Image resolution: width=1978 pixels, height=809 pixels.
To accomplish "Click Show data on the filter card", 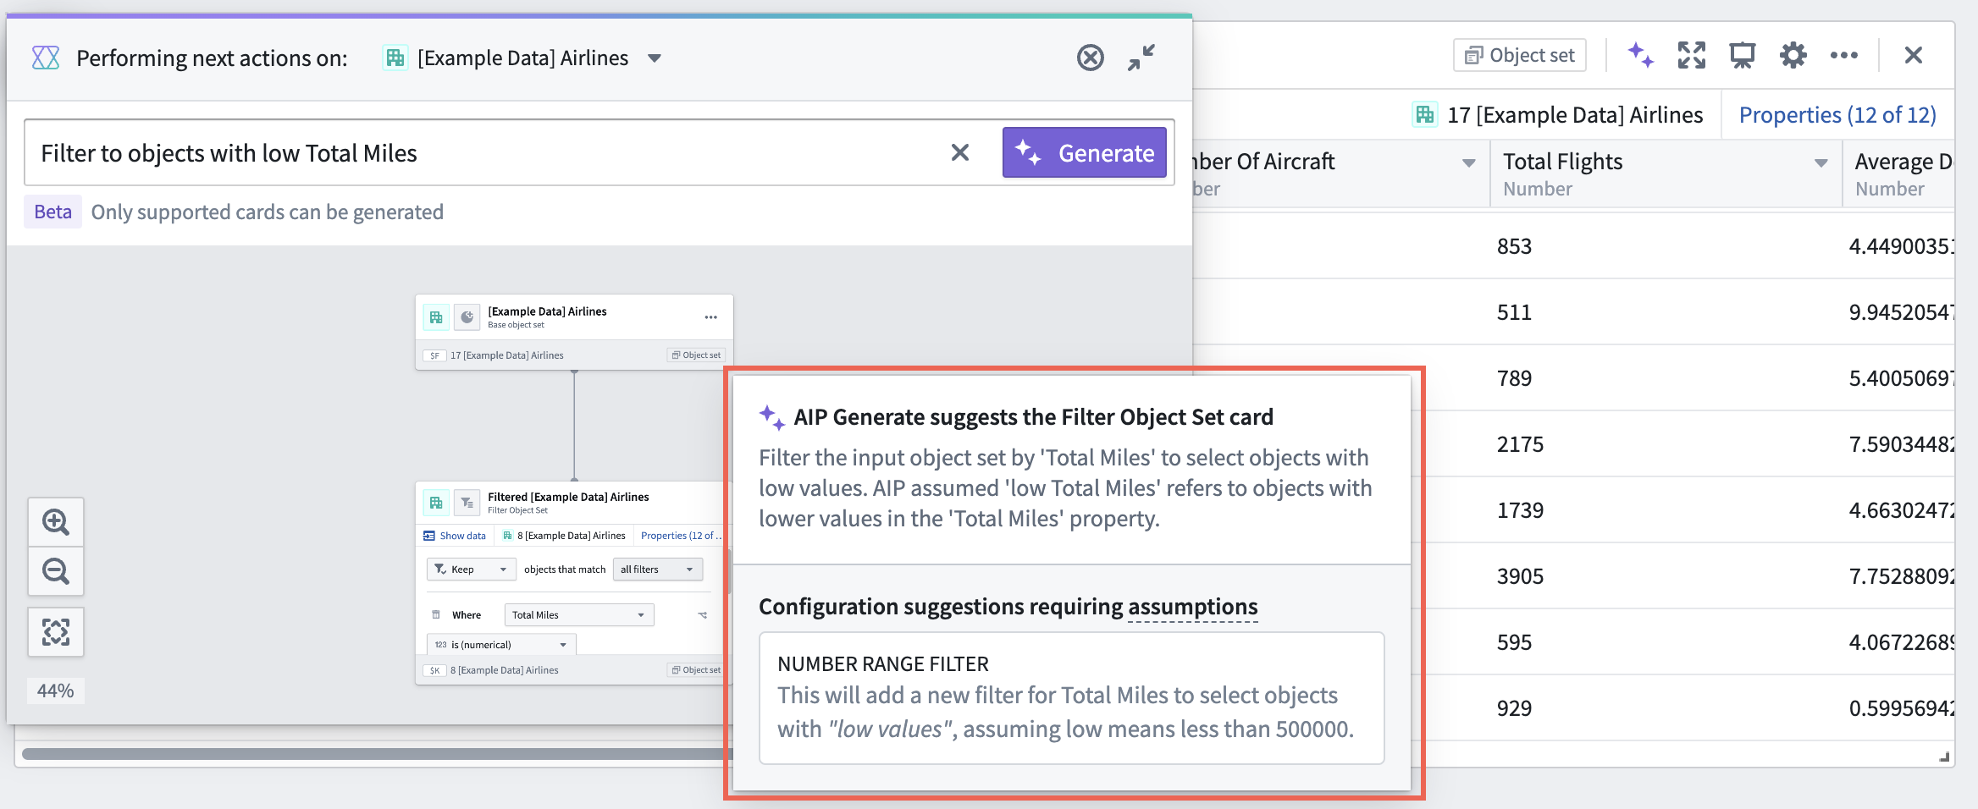I will click(x=455, y=536).
